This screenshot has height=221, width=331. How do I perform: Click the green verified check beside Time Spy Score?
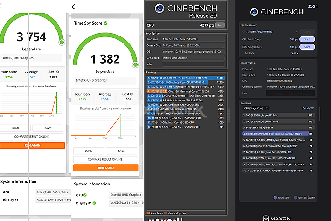tap(105, 23)
